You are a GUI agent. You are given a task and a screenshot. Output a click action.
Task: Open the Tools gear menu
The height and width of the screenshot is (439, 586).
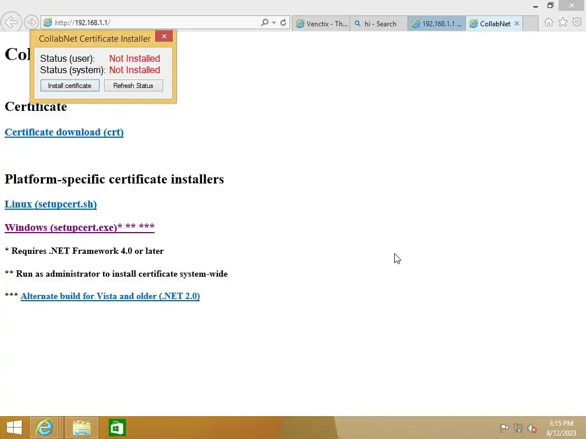click(577, 22)
